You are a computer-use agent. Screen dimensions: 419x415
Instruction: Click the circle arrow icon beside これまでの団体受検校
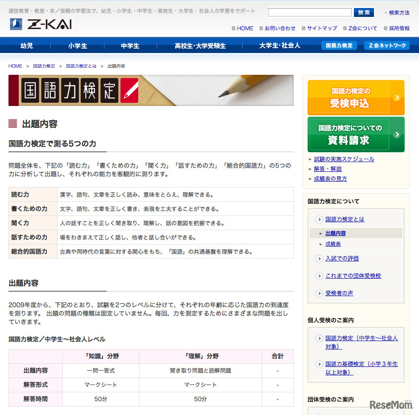point(319,276)
